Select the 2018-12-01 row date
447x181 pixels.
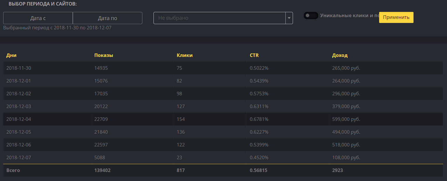19,81
